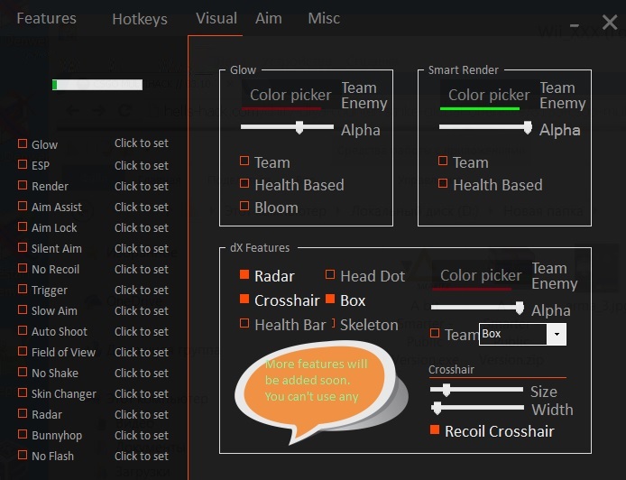The height and width of the screenshot is (480, 626).
Task: Expand the Box dropdown arrow
Action: coord(557,334)
